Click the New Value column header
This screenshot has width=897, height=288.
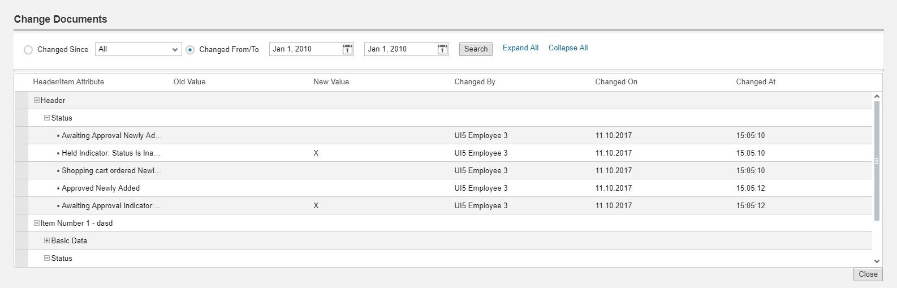(331, 81)
